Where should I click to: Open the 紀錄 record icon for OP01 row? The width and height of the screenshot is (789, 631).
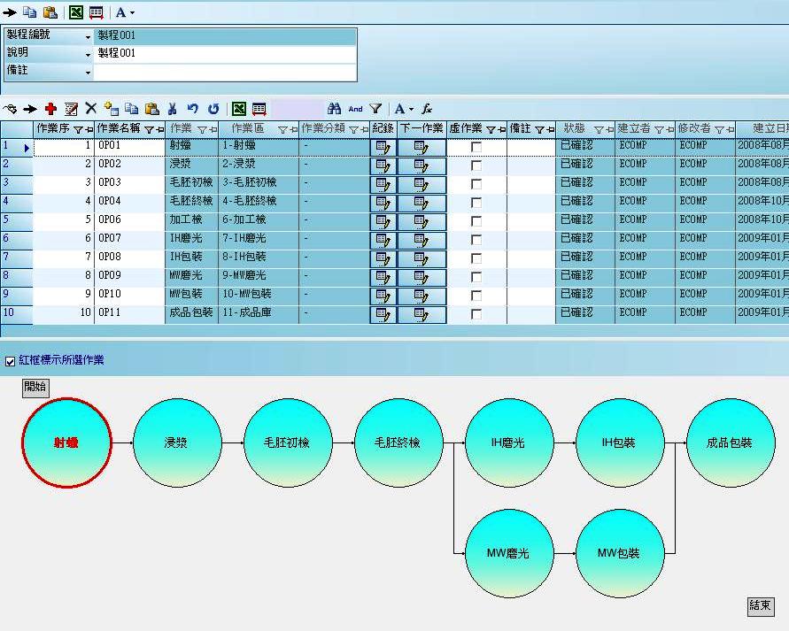pos(383,146)
